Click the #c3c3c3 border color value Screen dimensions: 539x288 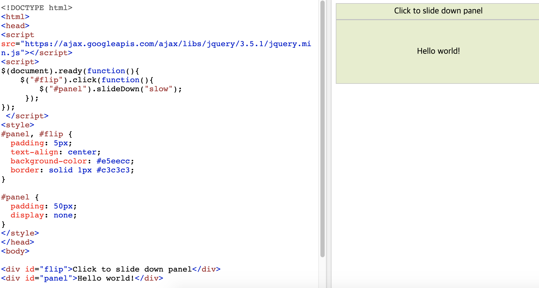[113, 170]
